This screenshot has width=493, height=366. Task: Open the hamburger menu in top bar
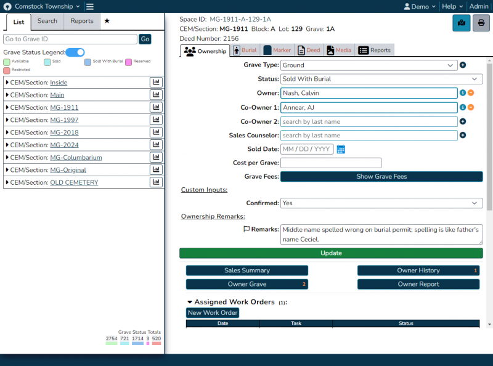point(89,6)
